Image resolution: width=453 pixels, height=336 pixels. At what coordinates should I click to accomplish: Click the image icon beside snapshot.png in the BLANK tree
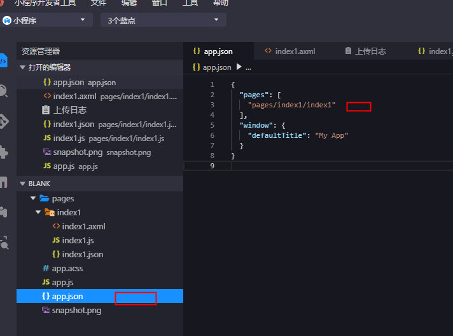coord(46,310)
